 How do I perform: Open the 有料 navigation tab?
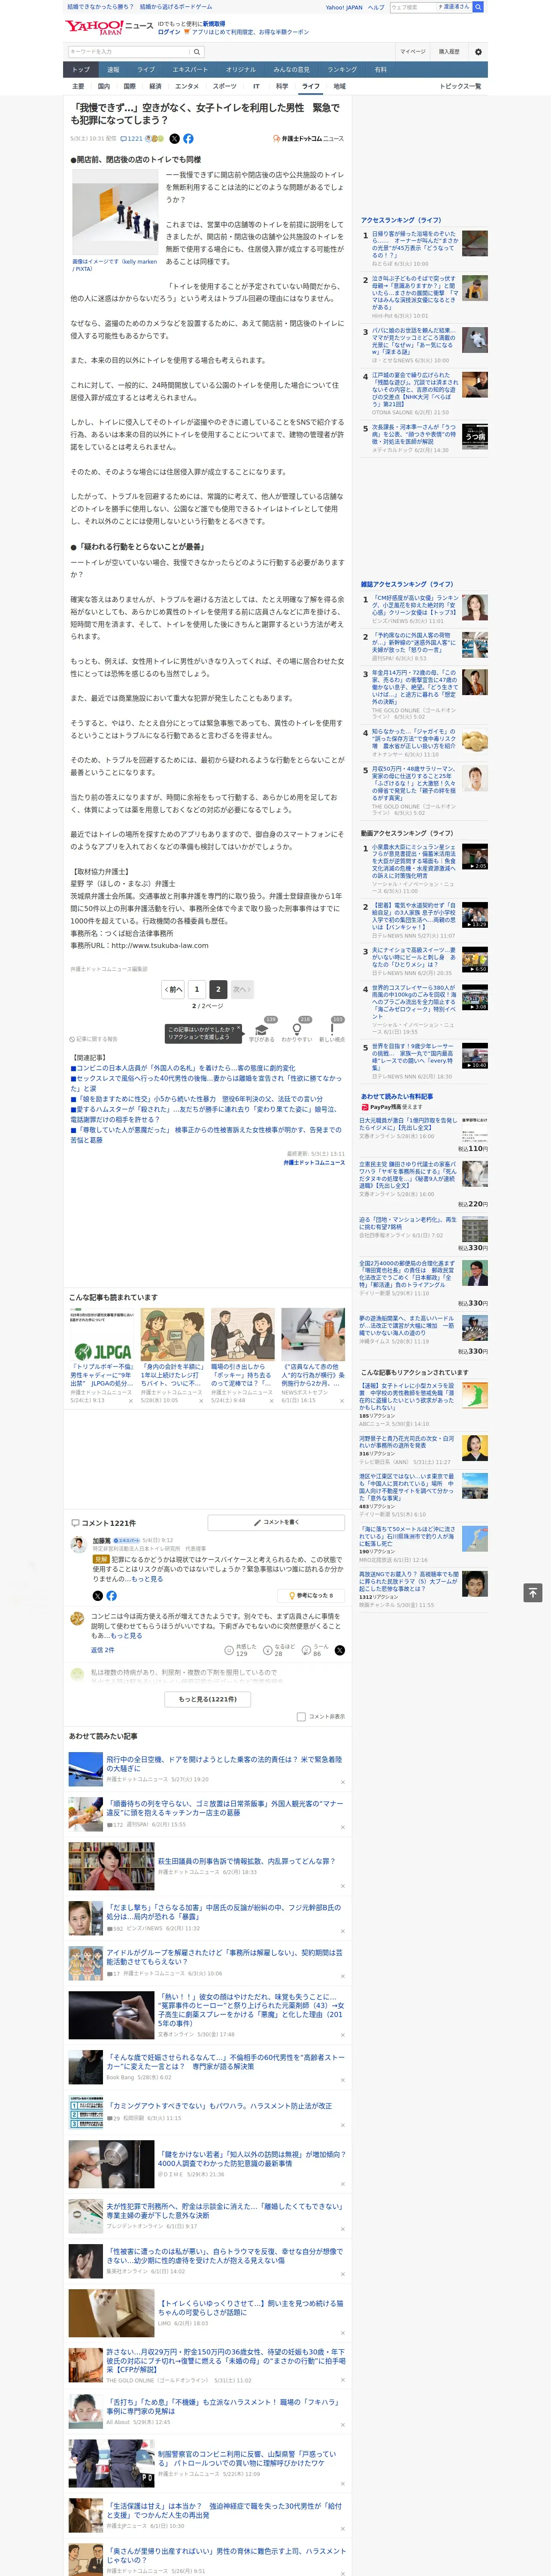(381, 70)
